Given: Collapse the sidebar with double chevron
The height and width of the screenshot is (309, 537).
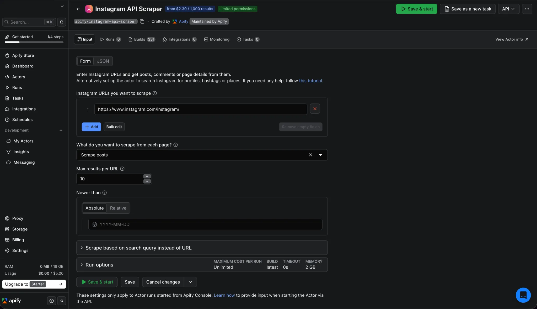Looking at the screenshot, I should (62, 301).
